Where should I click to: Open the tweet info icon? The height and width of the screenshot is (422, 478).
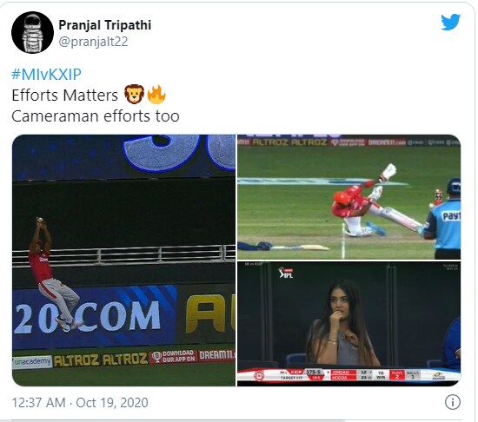click(x=453, y=402)
